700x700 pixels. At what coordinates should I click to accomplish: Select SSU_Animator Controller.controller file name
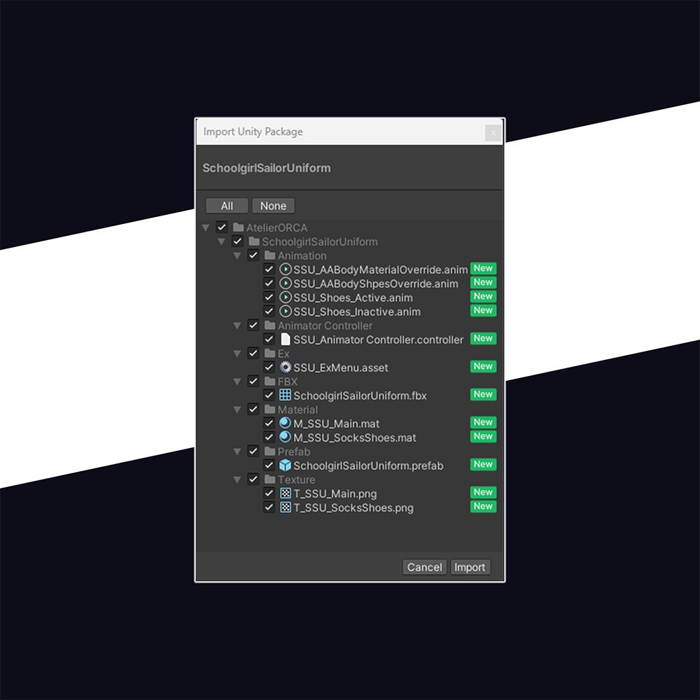click(x=379, y=339)
